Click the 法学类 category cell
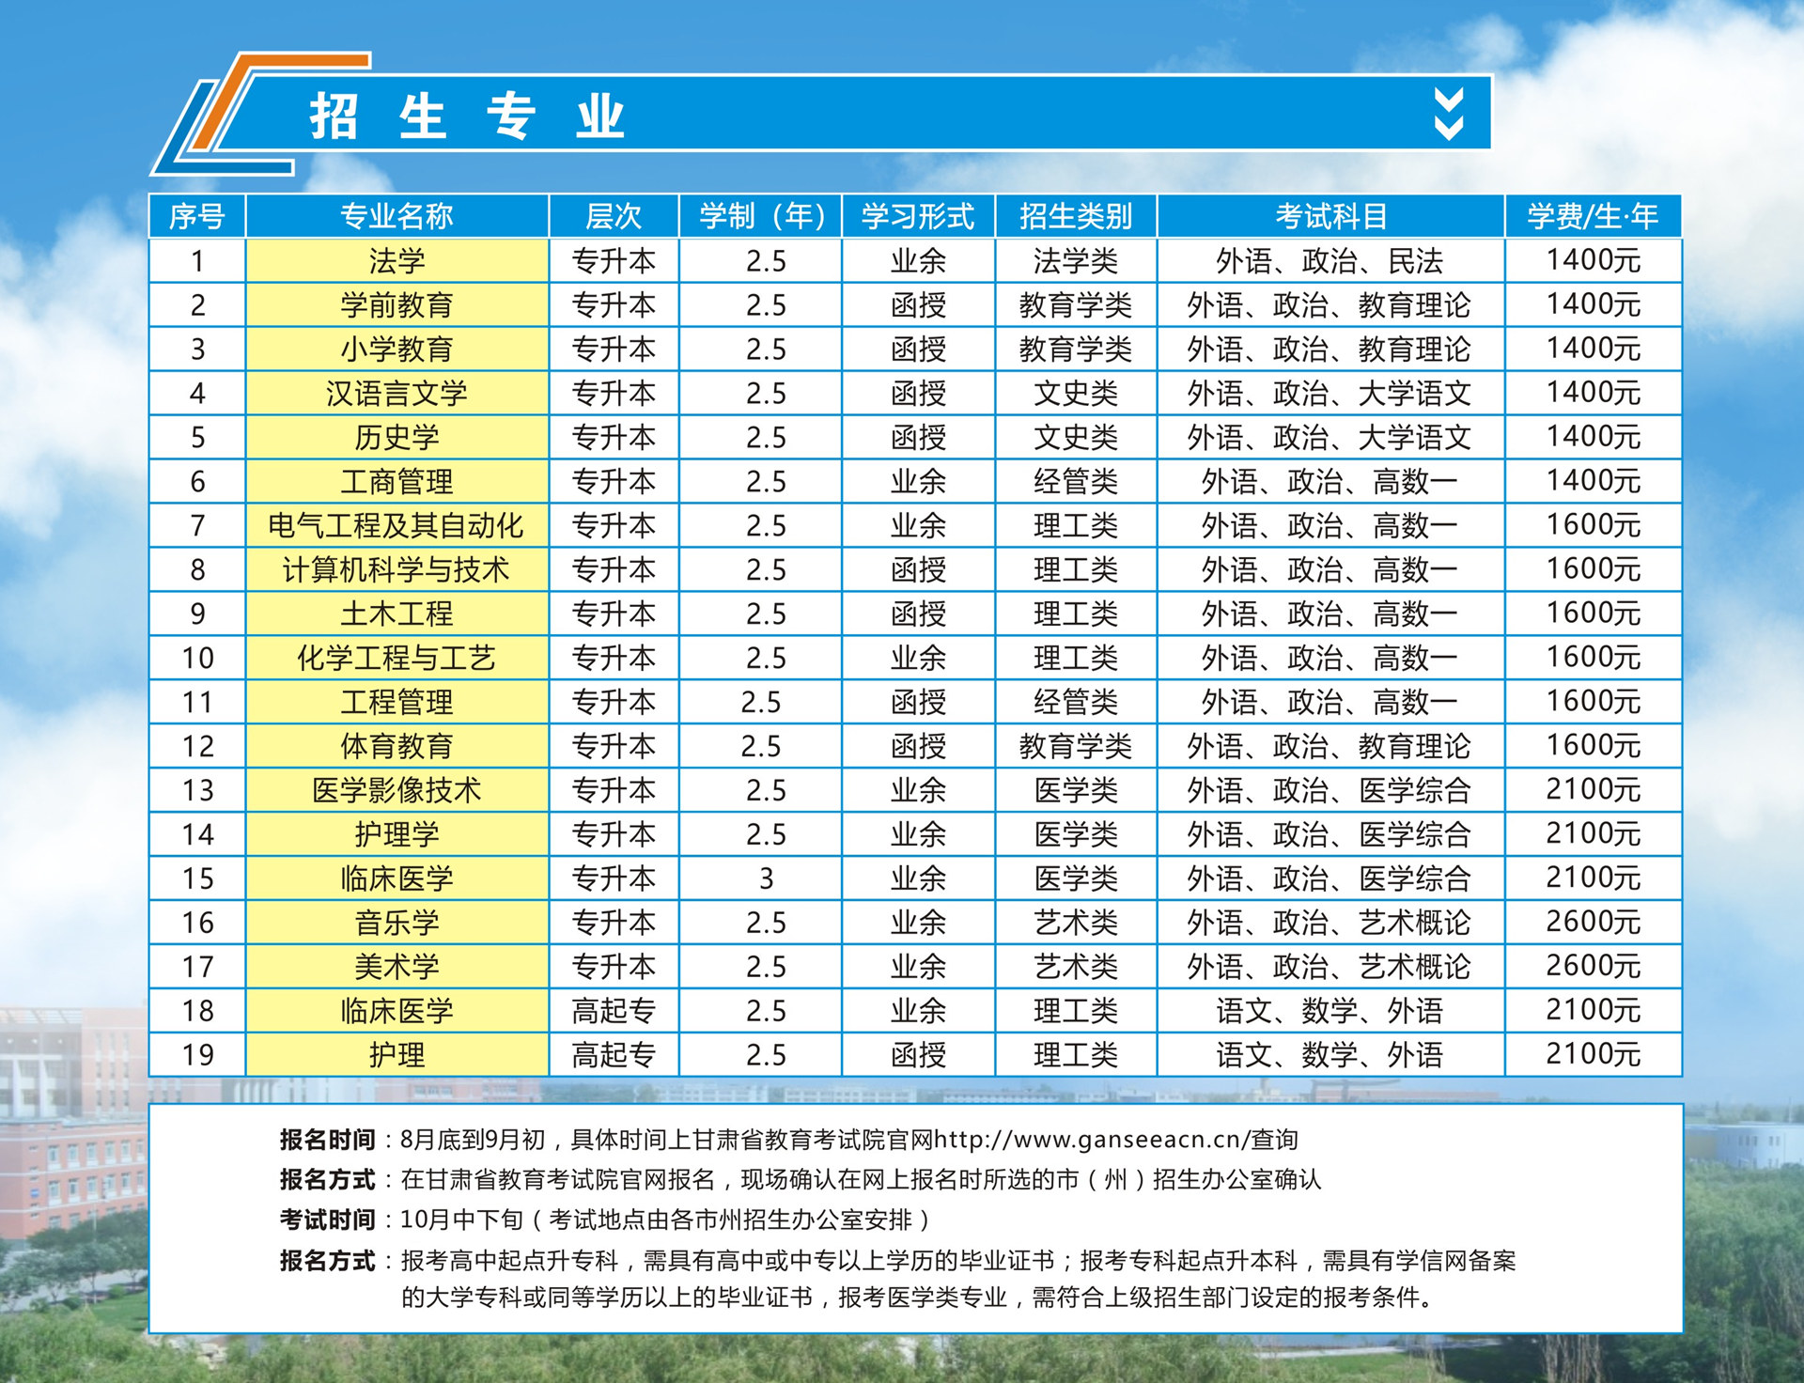The height and width of the screenshot is (1383, 1804). (1076, 261)
